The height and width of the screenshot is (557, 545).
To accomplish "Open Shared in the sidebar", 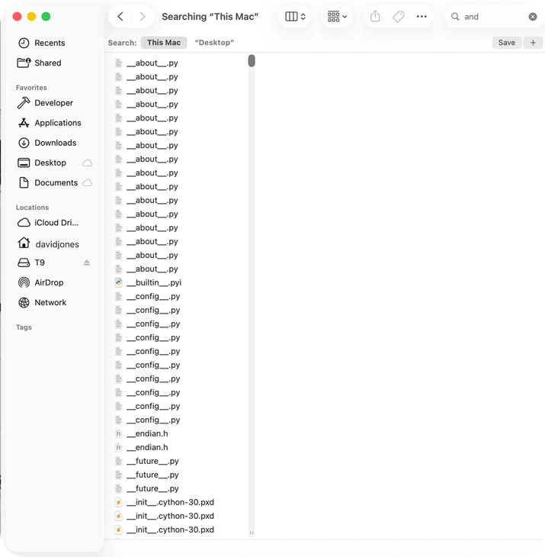I will pyautogui.click(x=48, y=63).
